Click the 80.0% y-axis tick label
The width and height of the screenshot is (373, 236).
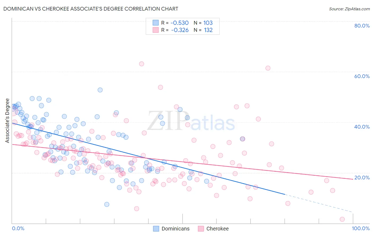(362, 26)
